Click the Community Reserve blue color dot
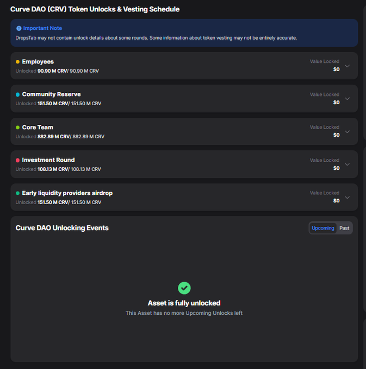The image size is (366, 369). tap(17, 94)
